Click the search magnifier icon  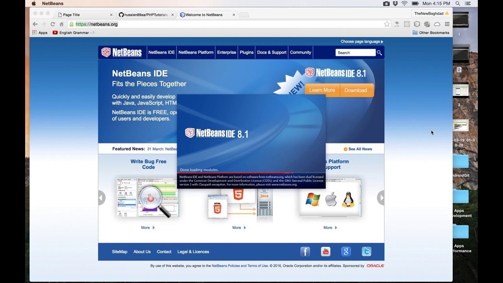click(x=379, y=53)
